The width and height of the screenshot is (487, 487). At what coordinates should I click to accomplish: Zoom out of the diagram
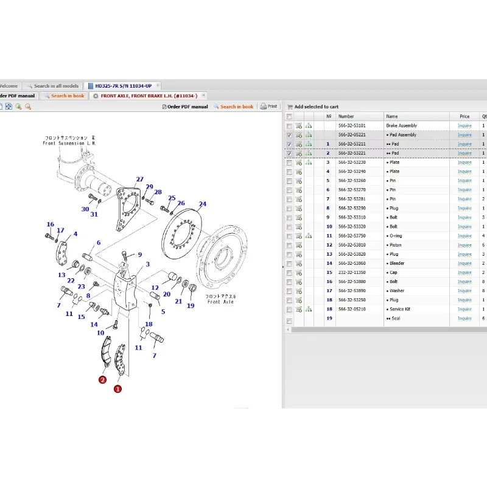click(28, 107)
